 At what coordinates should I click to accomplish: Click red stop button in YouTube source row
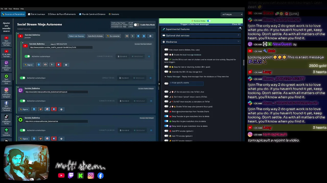[59, 65]
